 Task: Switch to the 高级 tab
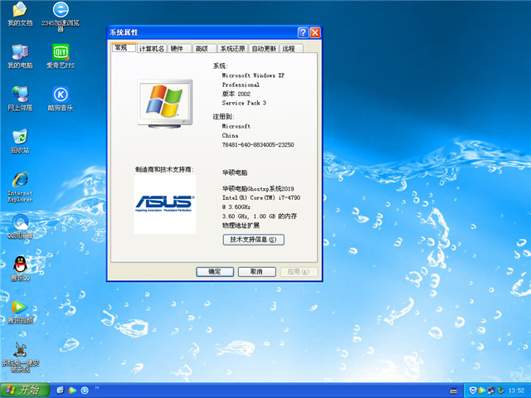tap(204, 49)
